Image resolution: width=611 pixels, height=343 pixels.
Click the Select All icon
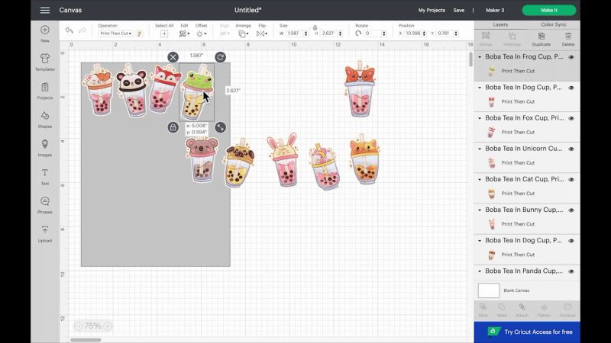coord(164,34)
